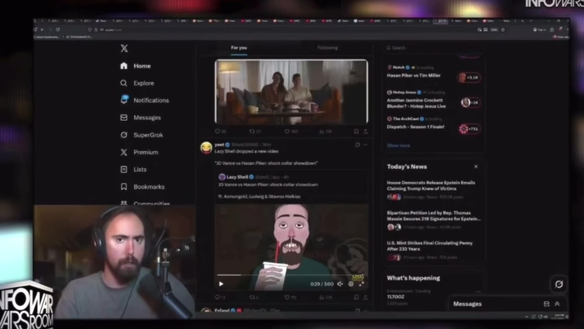Open Hasan Piker vs Tim Miller live
Image resolution: width=584 pixels, height=329 pixels.
coord(433,73)
